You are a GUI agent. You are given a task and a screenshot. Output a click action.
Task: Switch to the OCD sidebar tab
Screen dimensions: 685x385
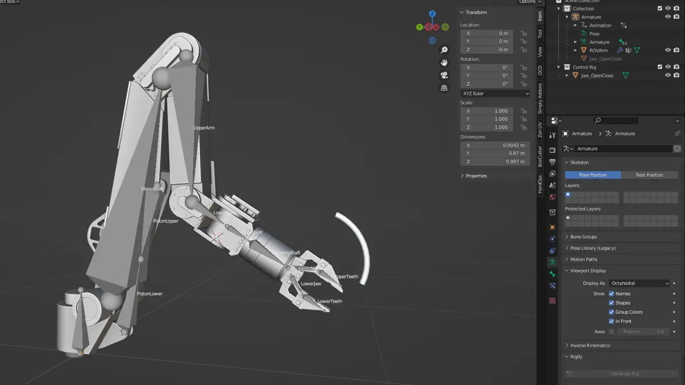(540, 70)
